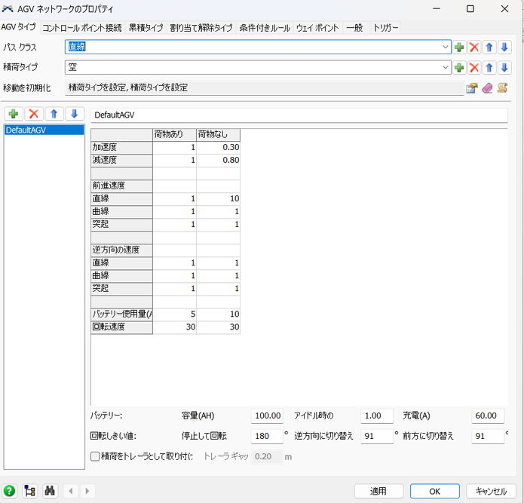Select 加速度 荷物あり cell 1
Screen dimensions: 524x503
click(174, 147)
